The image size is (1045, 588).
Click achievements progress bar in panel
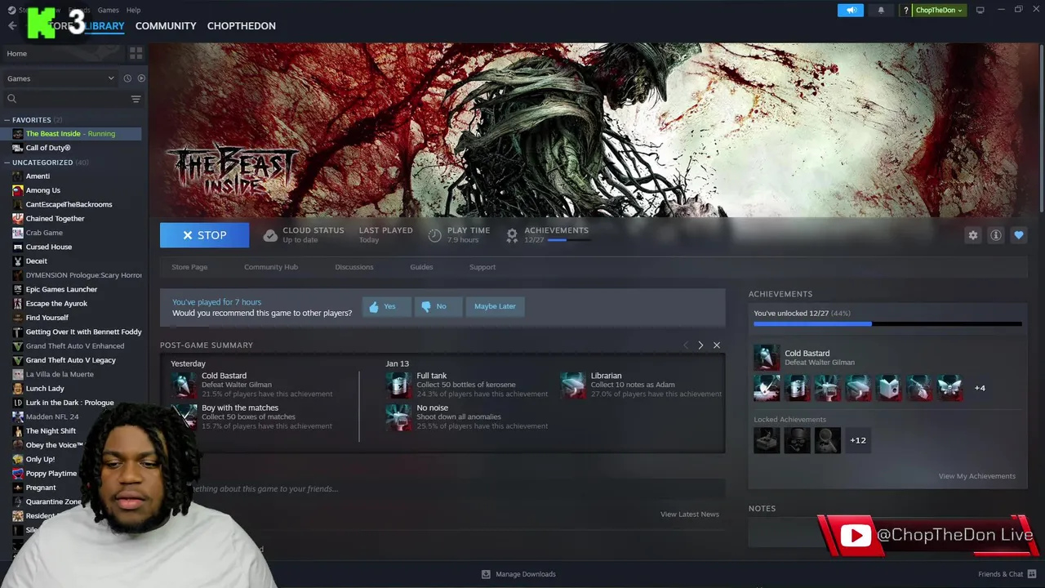click(887, 324)
